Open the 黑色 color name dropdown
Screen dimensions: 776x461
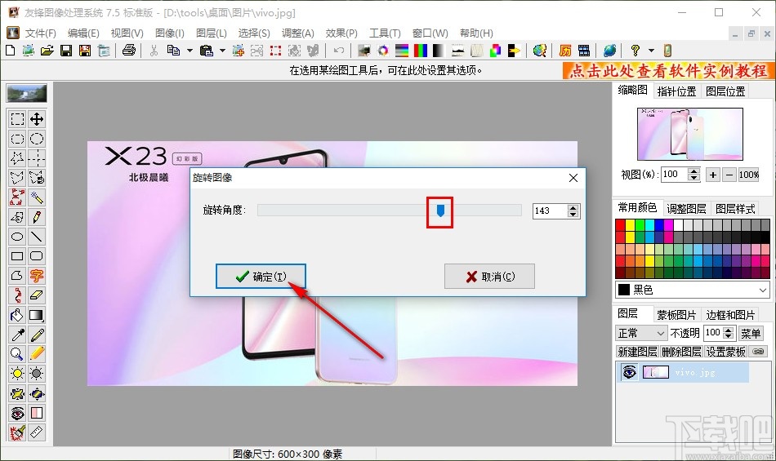(x=763, y=290)
